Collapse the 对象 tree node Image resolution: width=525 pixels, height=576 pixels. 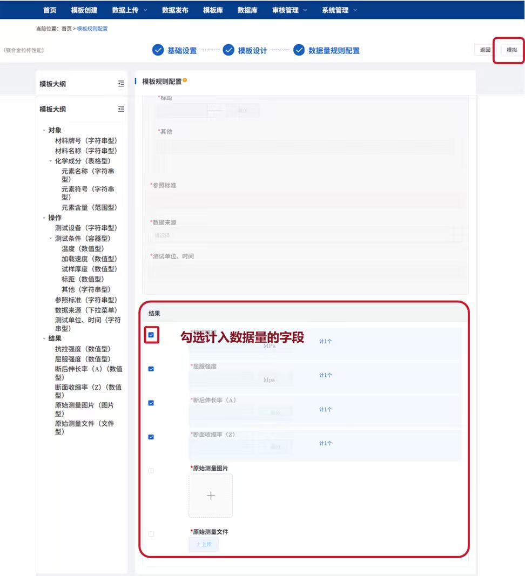[x=44, y=131]
